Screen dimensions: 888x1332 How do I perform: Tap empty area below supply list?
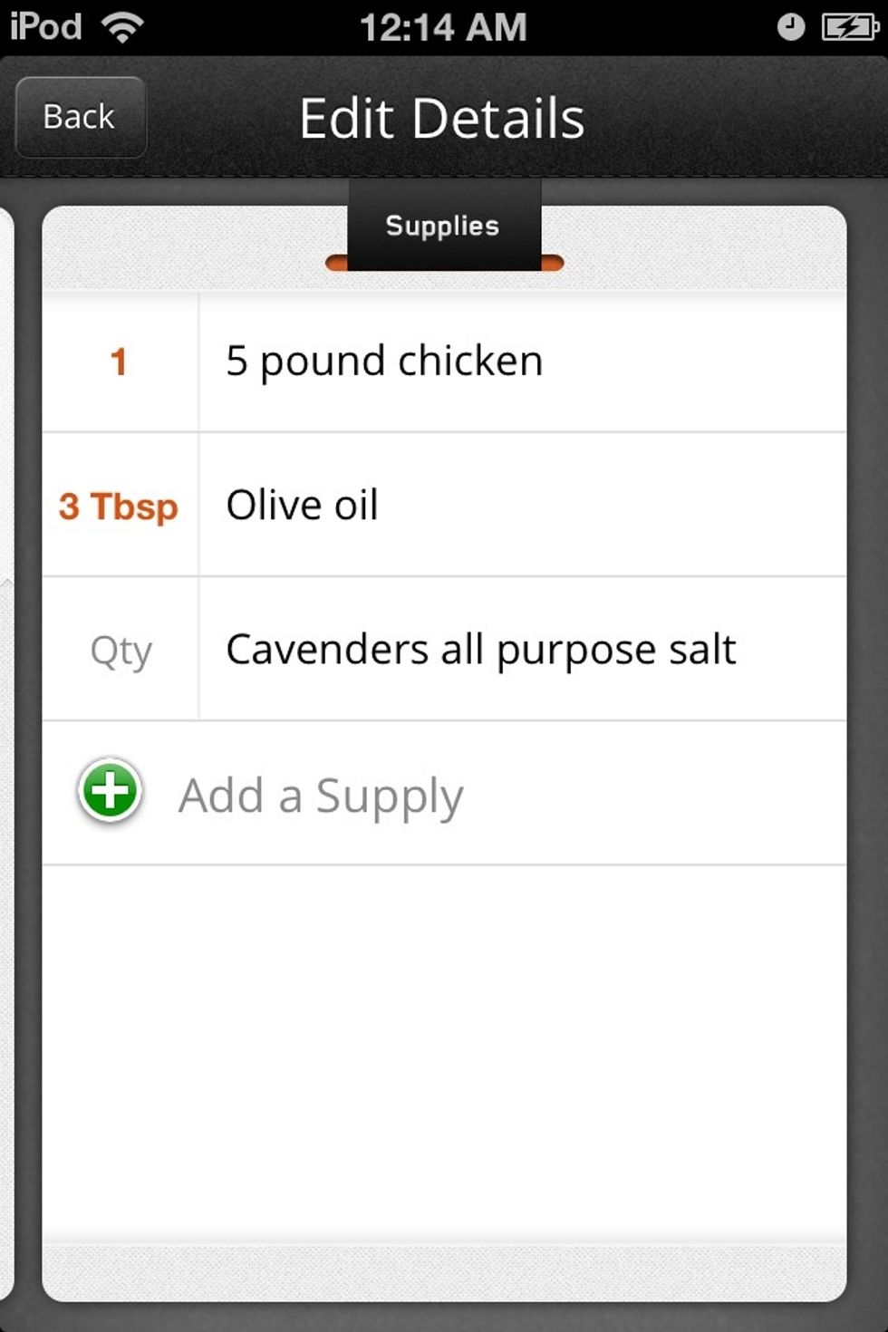(444, 1051)
